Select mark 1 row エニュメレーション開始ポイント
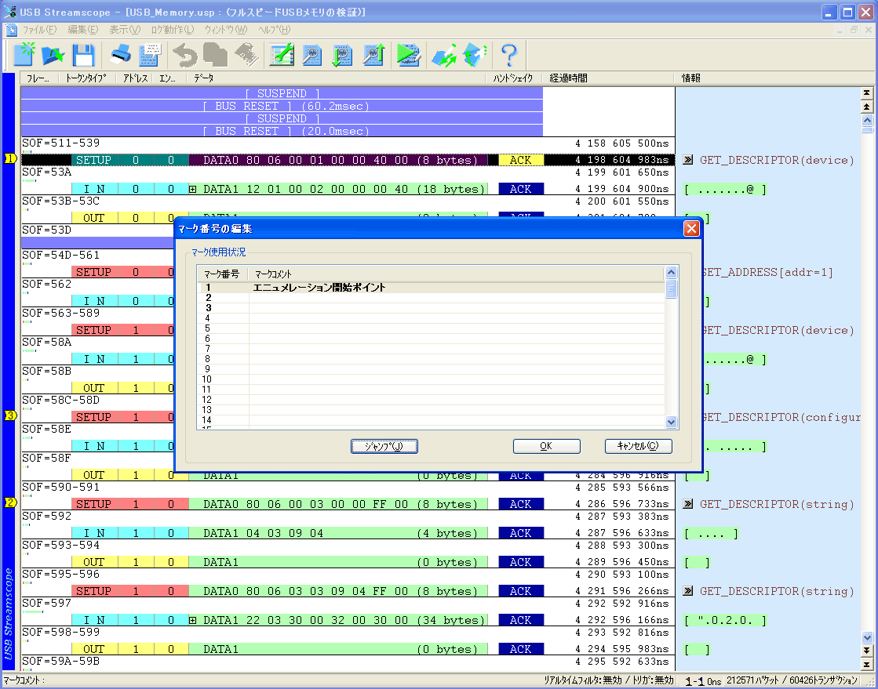 (432, 288)
